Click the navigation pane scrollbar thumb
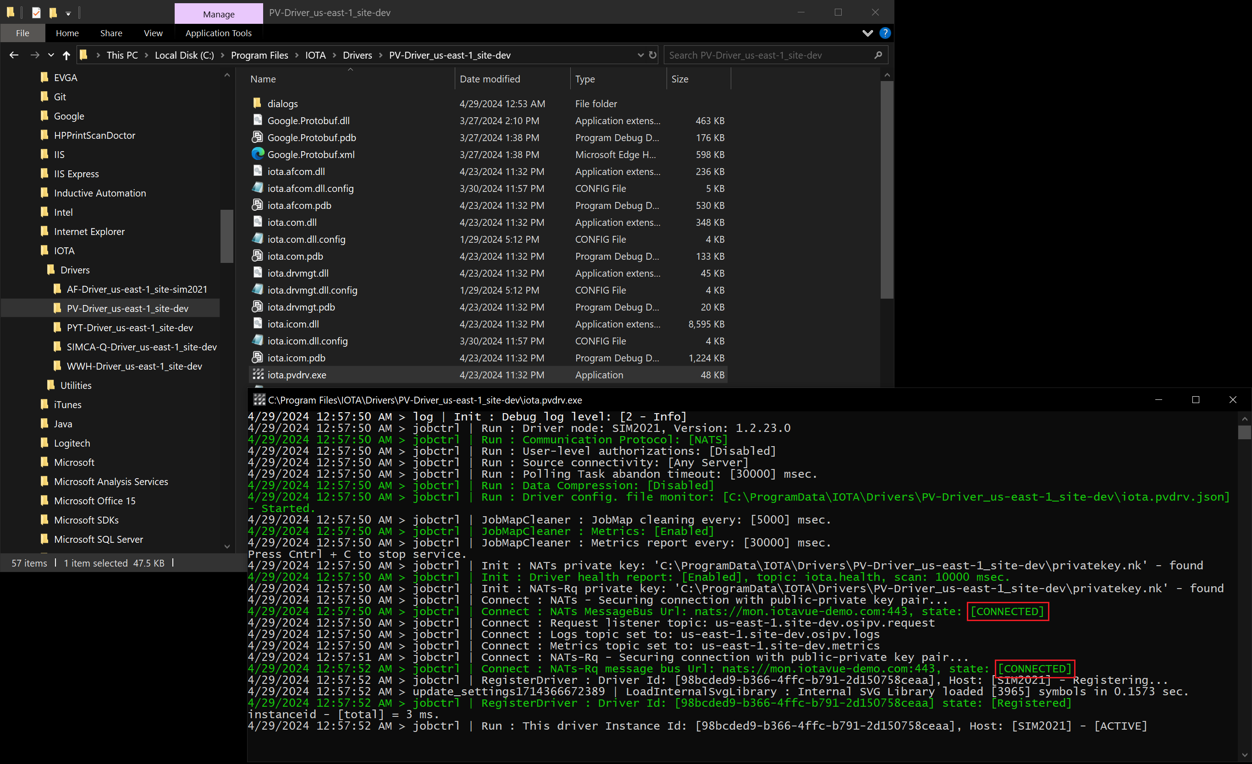This screenshot has height=764, width=1252. [x=226, y=236]
